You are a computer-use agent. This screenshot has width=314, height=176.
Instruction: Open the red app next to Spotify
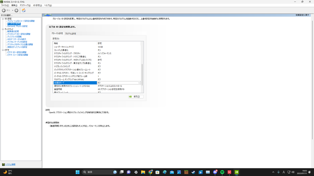click(229, 172)
